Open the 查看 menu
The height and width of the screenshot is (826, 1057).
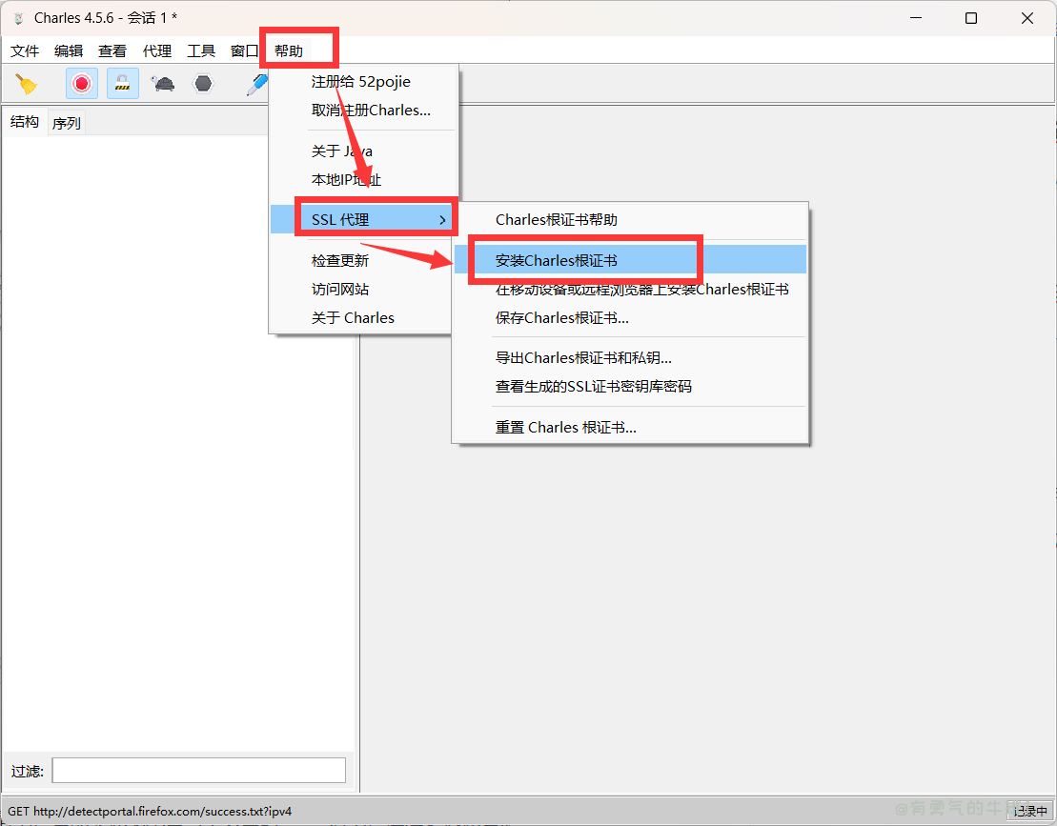pos(112,51)
